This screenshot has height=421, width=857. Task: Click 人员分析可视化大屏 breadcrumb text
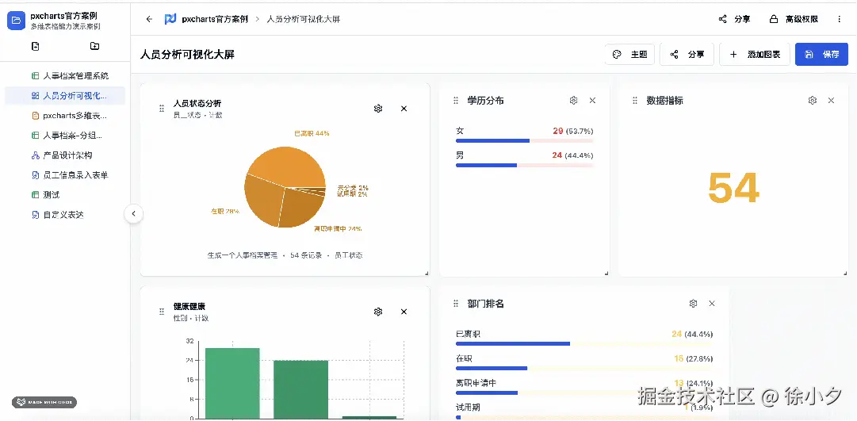(304, 19)
